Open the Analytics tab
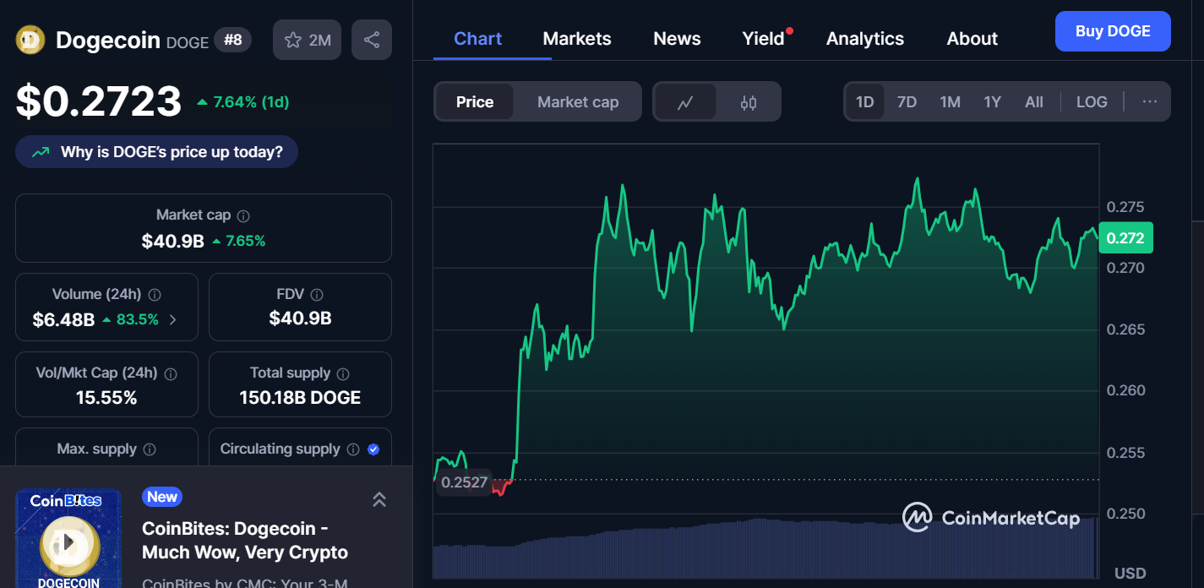 865,39
